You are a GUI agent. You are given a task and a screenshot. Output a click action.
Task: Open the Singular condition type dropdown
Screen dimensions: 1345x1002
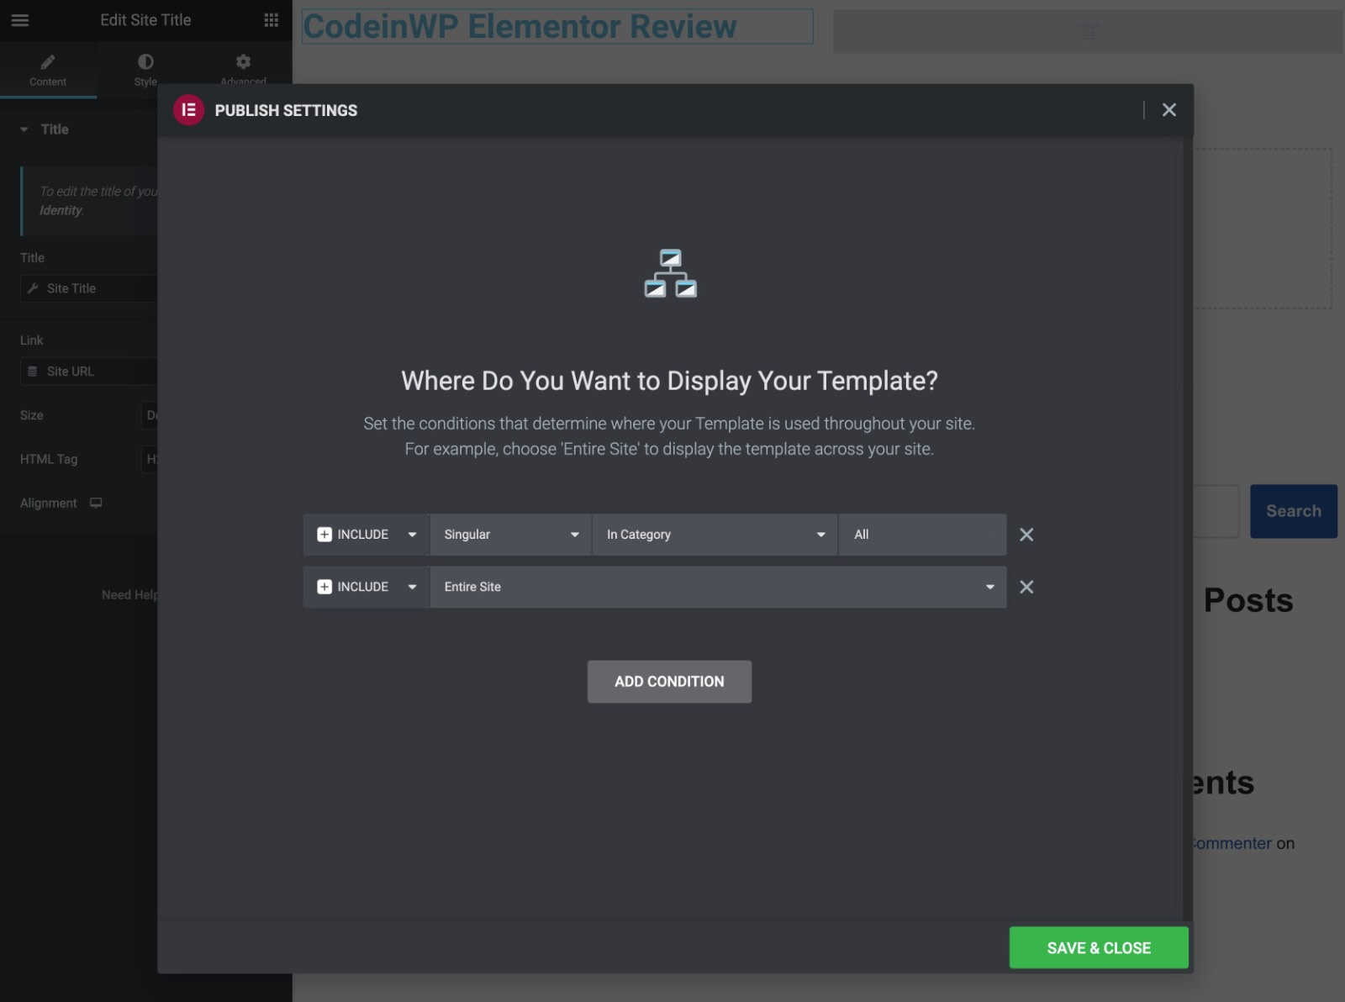pyautogui.click(x=509, y=534)
